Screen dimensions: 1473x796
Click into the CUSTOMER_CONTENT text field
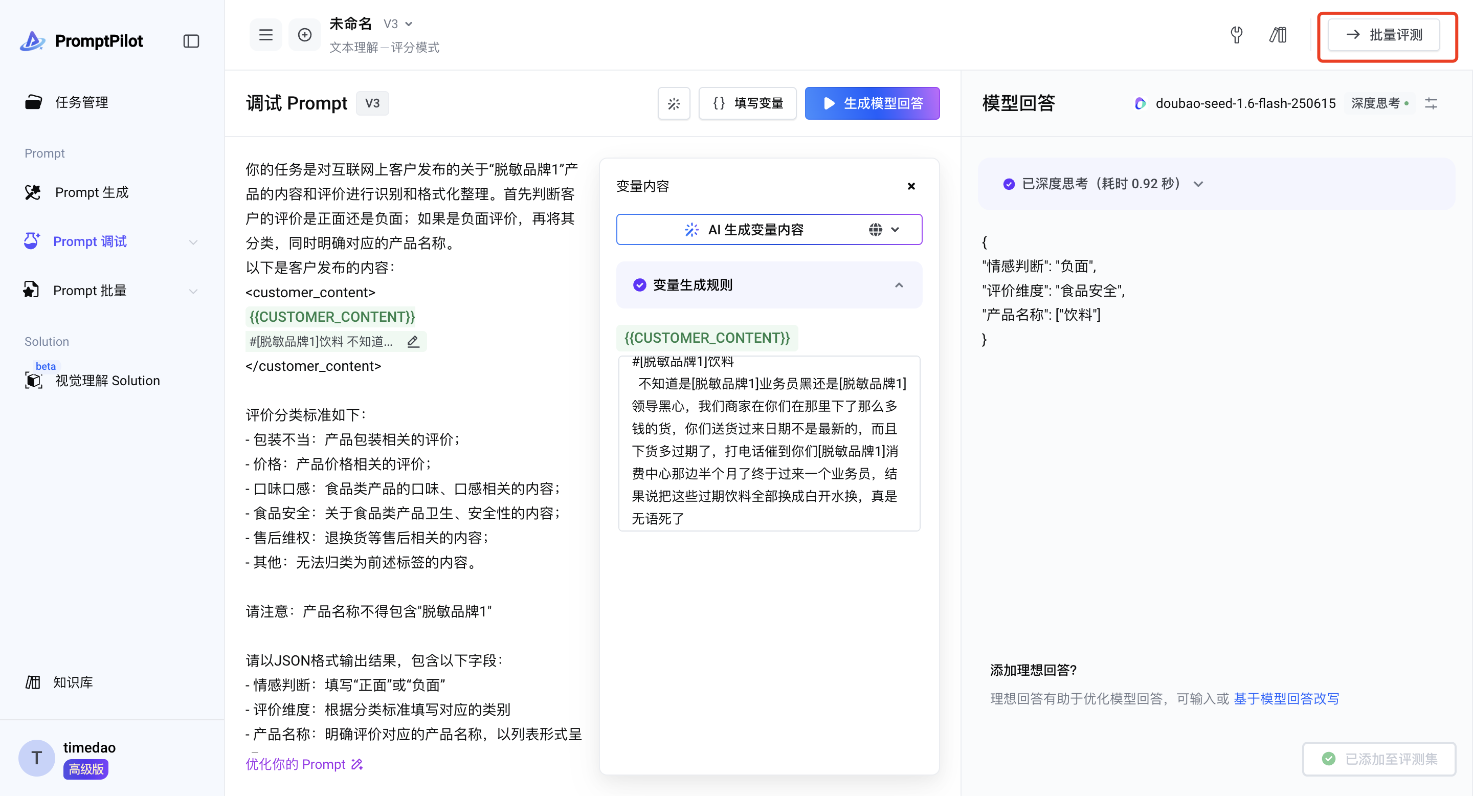[769, 444]
